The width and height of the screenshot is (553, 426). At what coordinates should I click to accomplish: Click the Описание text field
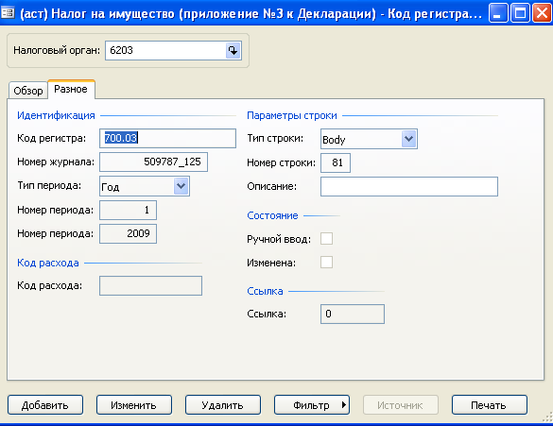pos(409,186)
